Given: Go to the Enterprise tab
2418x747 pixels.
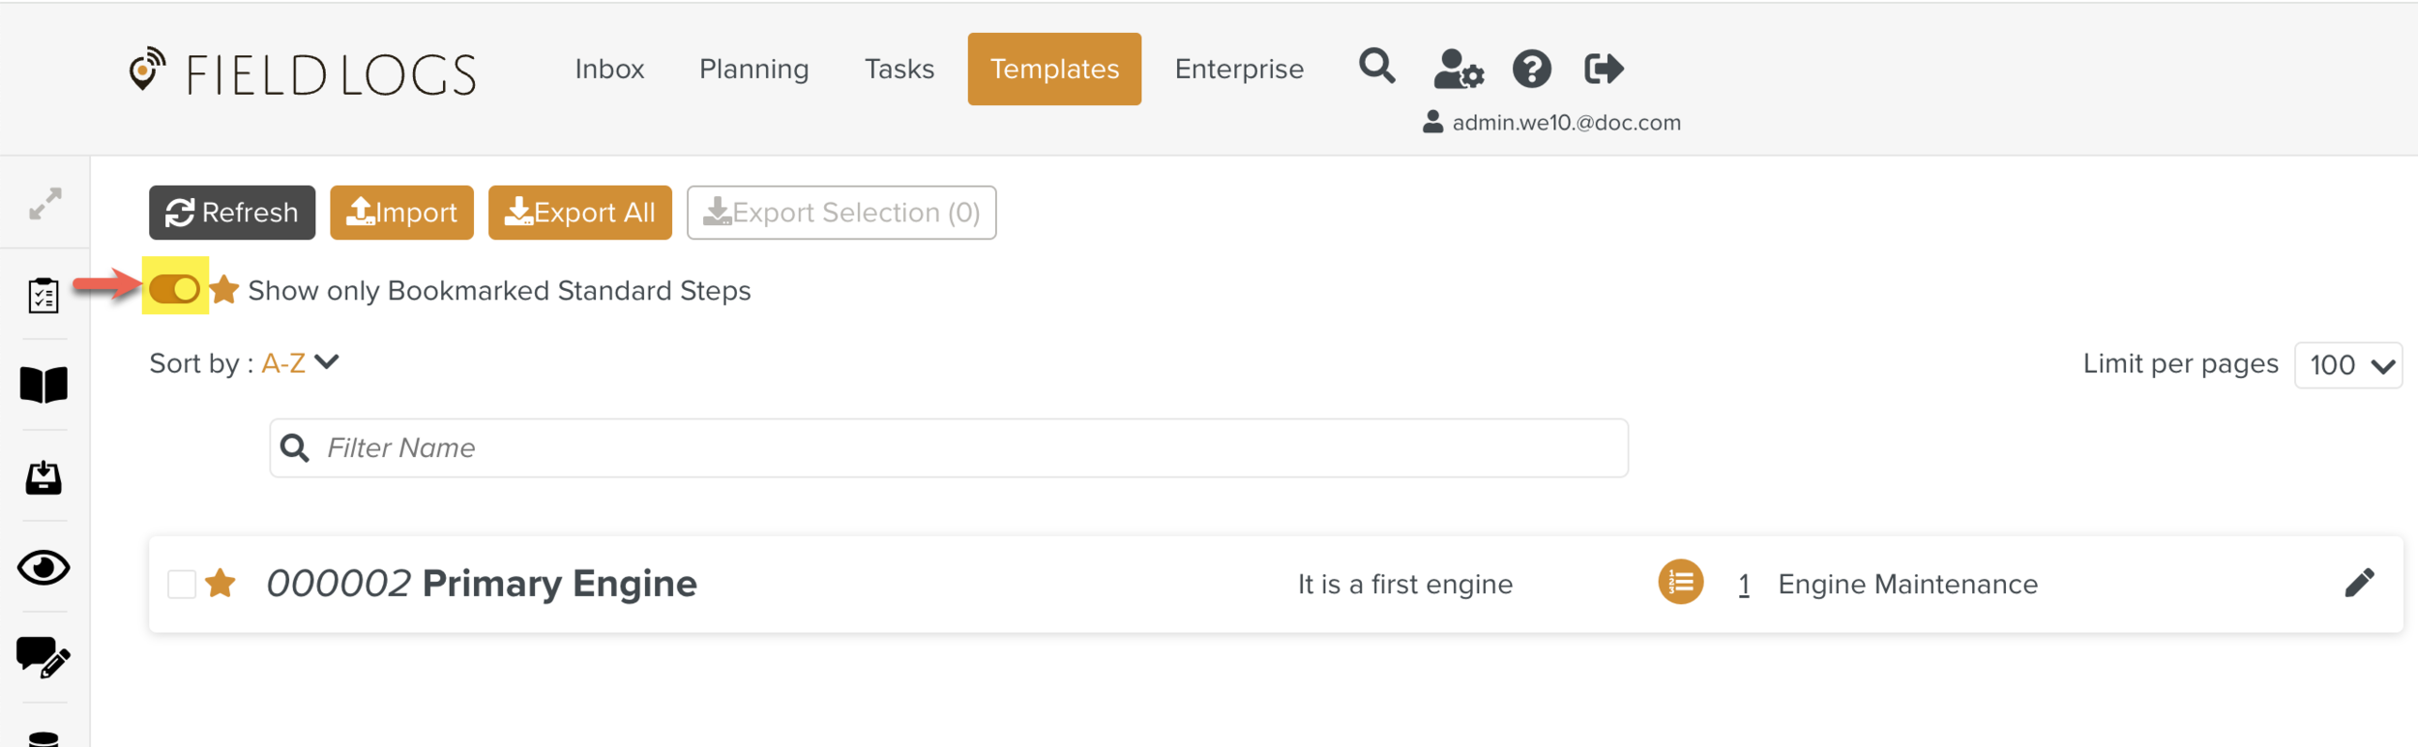Looking at the screenshot, I should click(x=1239, y=70).
